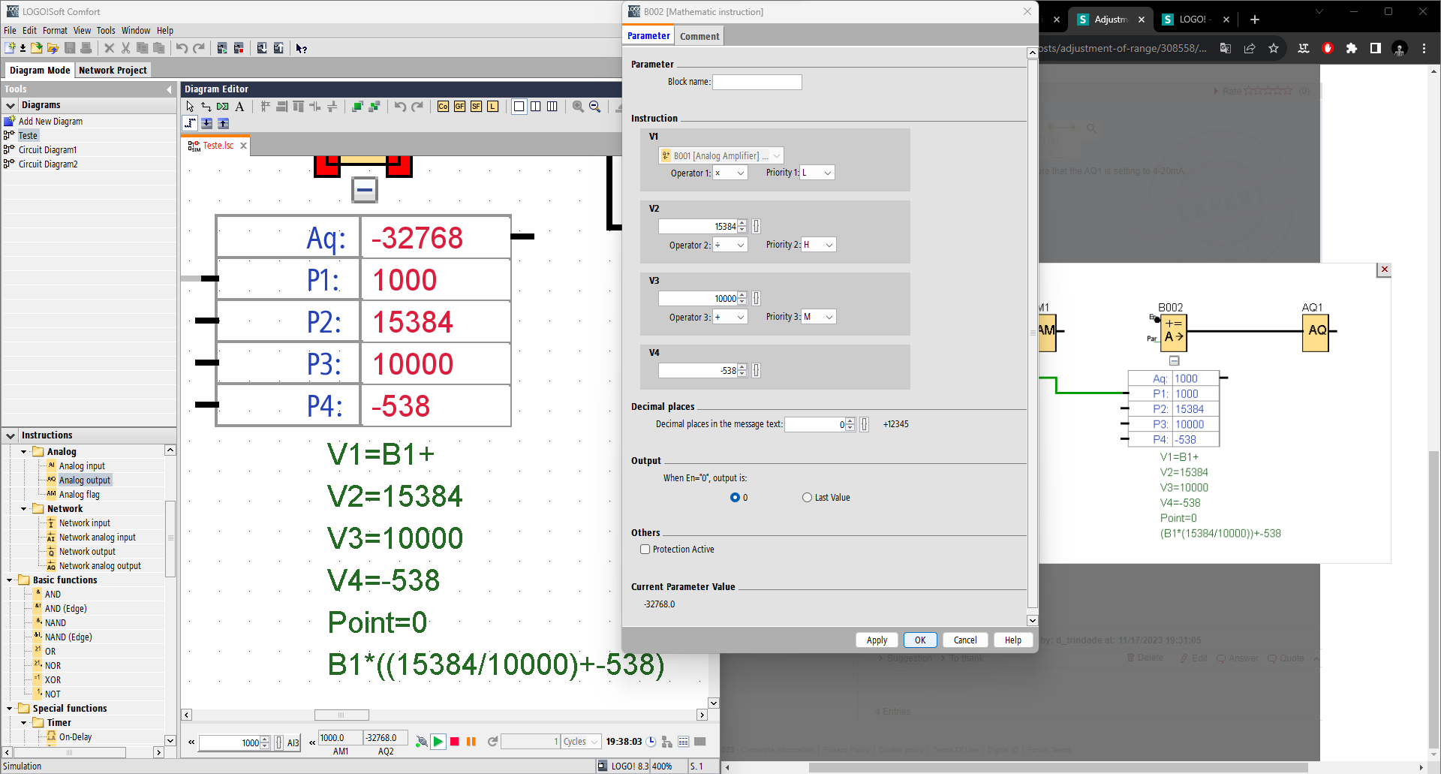Open the Operator 2 dropdown

tap(730, 245)
